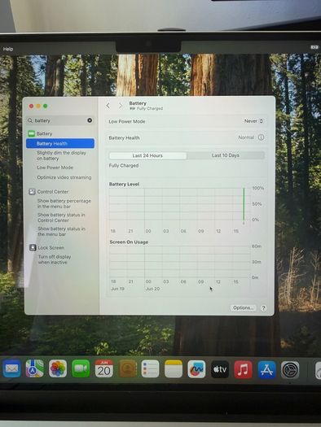Open the Low Power Mode Never dropdown

pos(253,121)
